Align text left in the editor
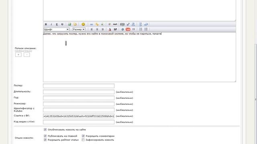The width and height of the screenshot is (257, 144). pos(92,29)
